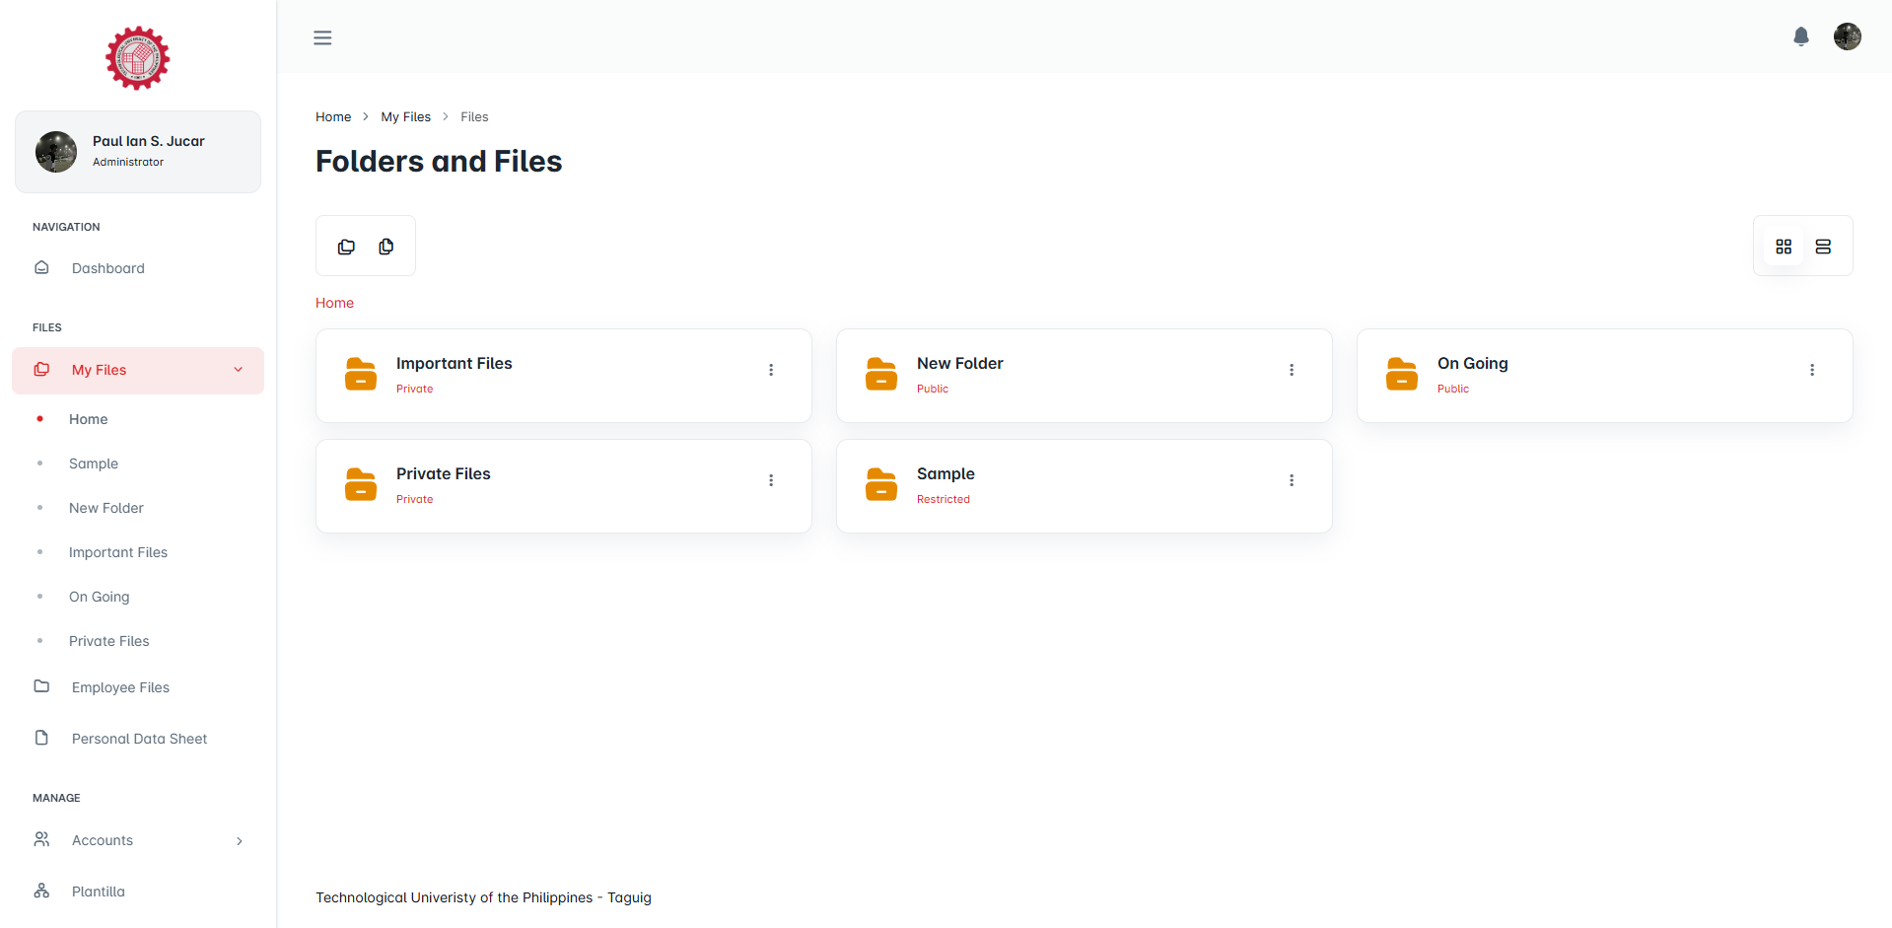
Task: Open options menu for Sample folder
Action: click(1292, 480)
